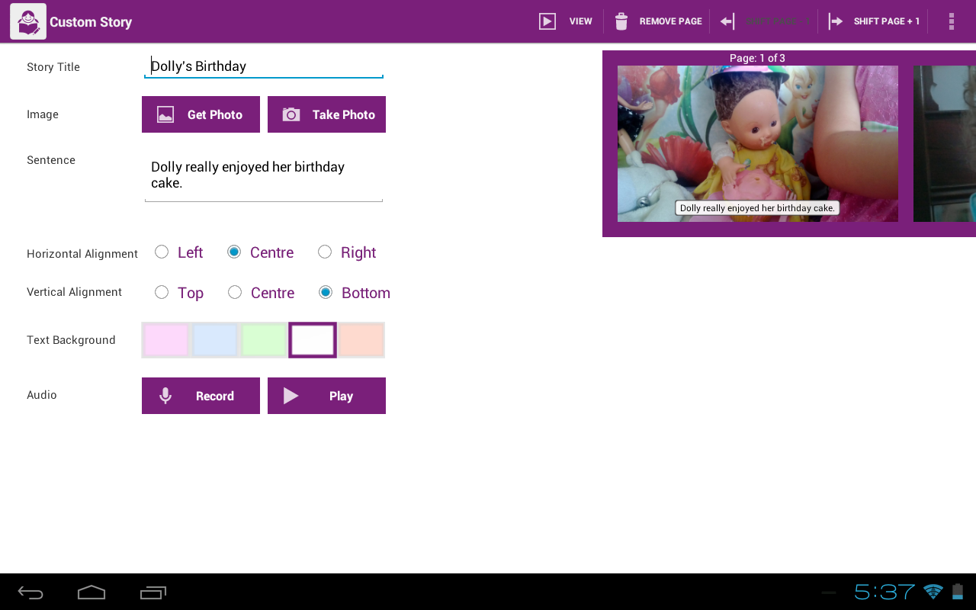Click the camera icon on Take Photo
This screenshot has height=610, width=976.
pos(291,114)
